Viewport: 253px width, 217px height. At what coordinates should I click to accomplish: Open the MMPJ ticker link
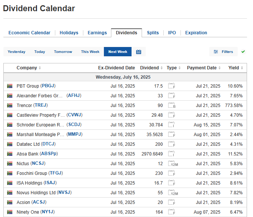(74, 134)
